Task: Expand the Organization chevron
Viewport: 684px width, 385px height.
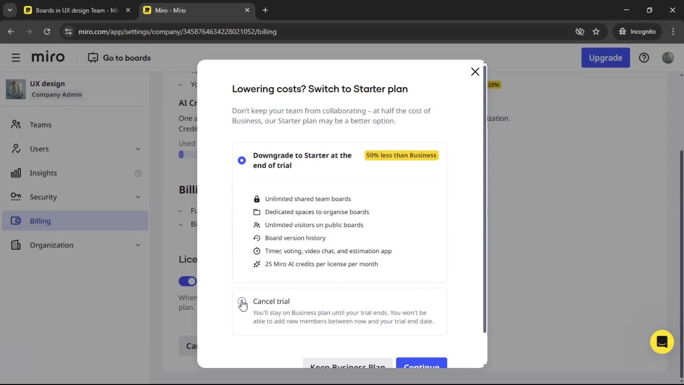Action: click(138, 245)
